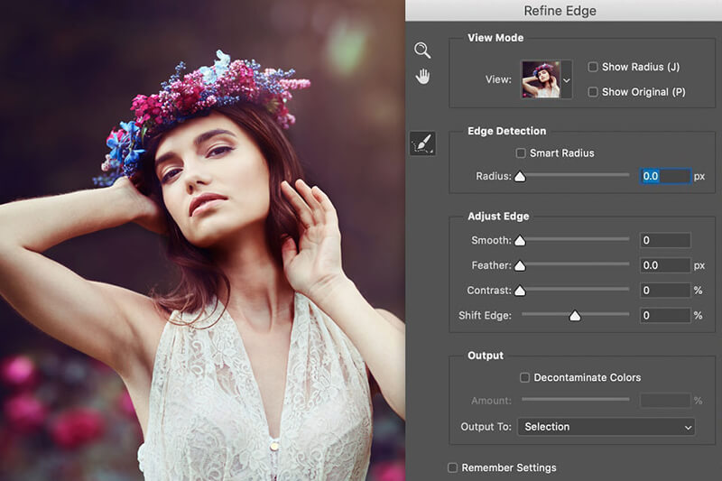Check Remember Settings option
The height and width of the screenshot is (481, 722).
click(x=453, y=467)
